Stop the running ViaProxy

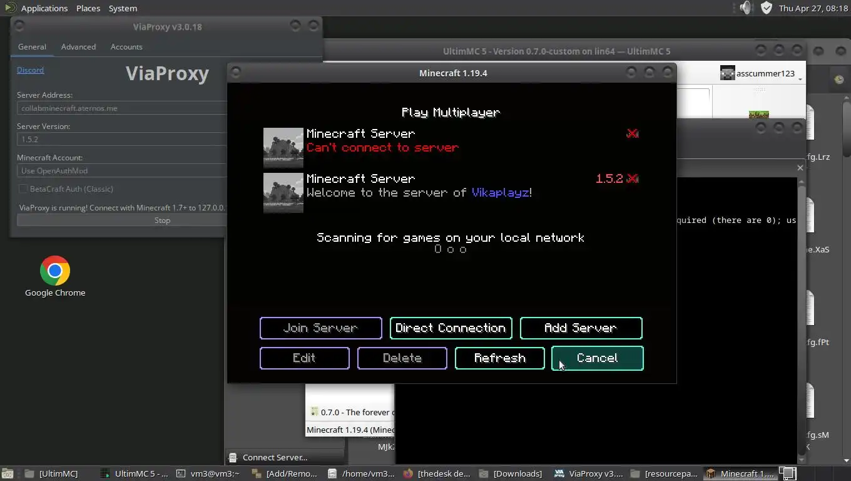coord(122,220)
